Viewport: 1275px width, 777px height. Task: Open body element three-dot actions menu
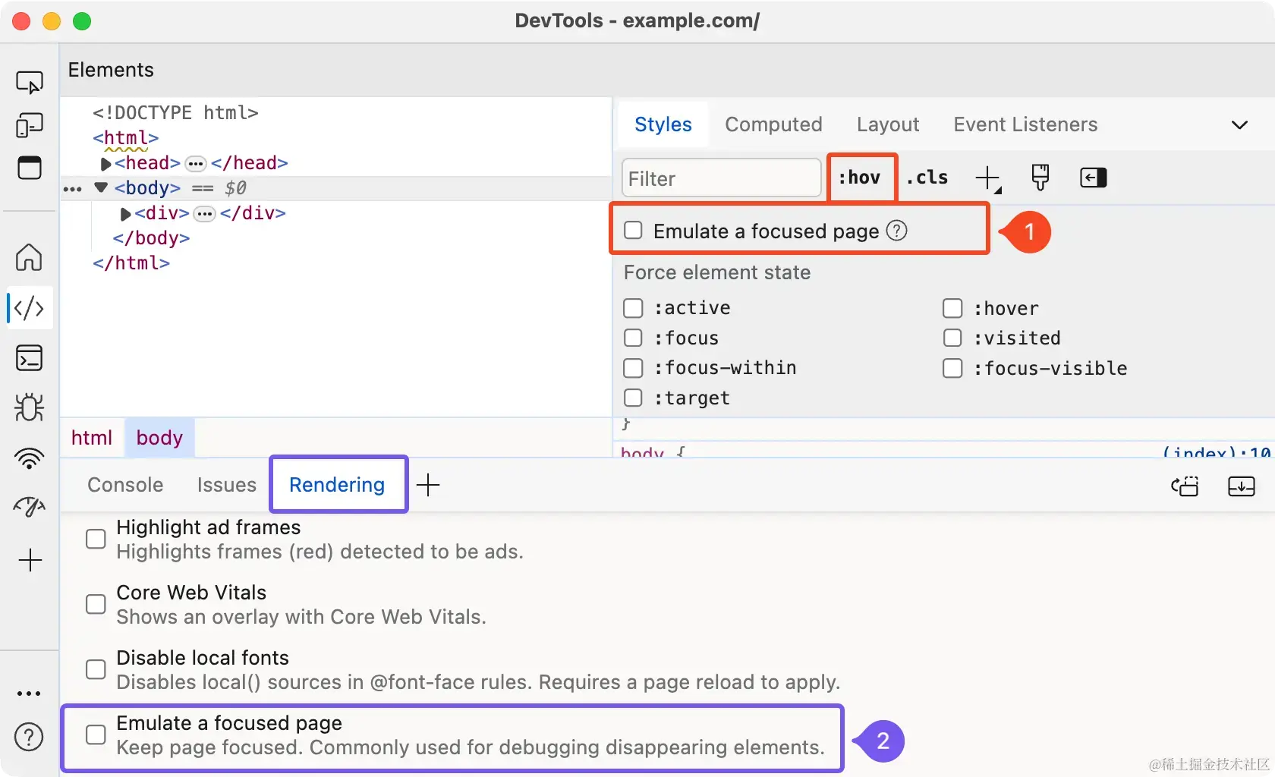pyautogui.click(x=73, y=189)
